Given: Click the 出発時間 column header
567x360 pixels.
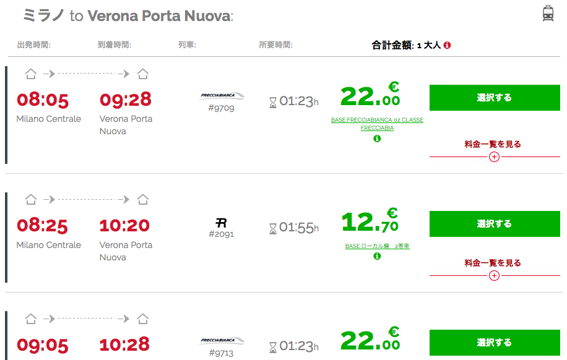Looking at the screenshot, I should point(34,45).
